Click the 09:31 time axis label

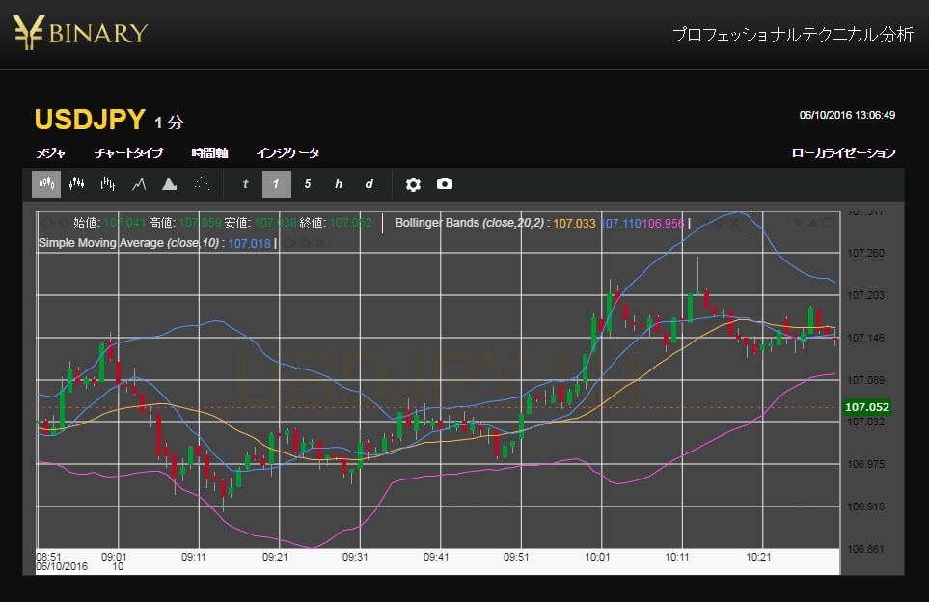tap(355, 557)
